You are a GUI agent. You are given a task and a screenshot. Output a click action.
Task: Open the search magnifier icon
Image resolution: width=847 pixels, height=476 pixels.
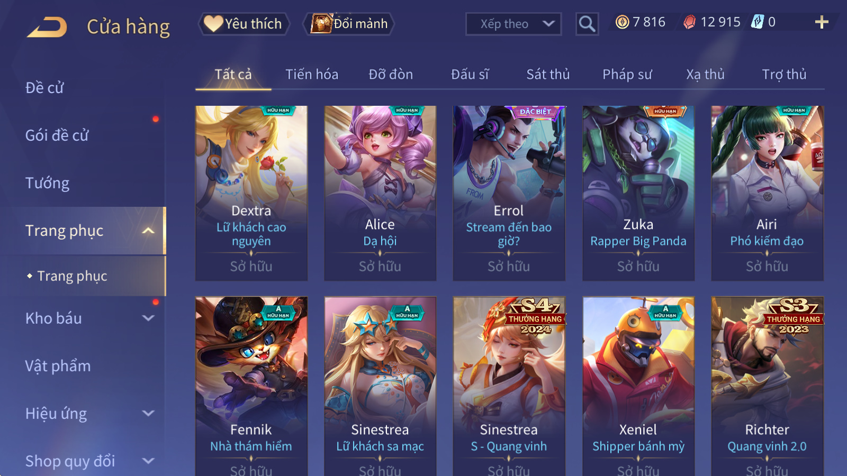[587, 24]
